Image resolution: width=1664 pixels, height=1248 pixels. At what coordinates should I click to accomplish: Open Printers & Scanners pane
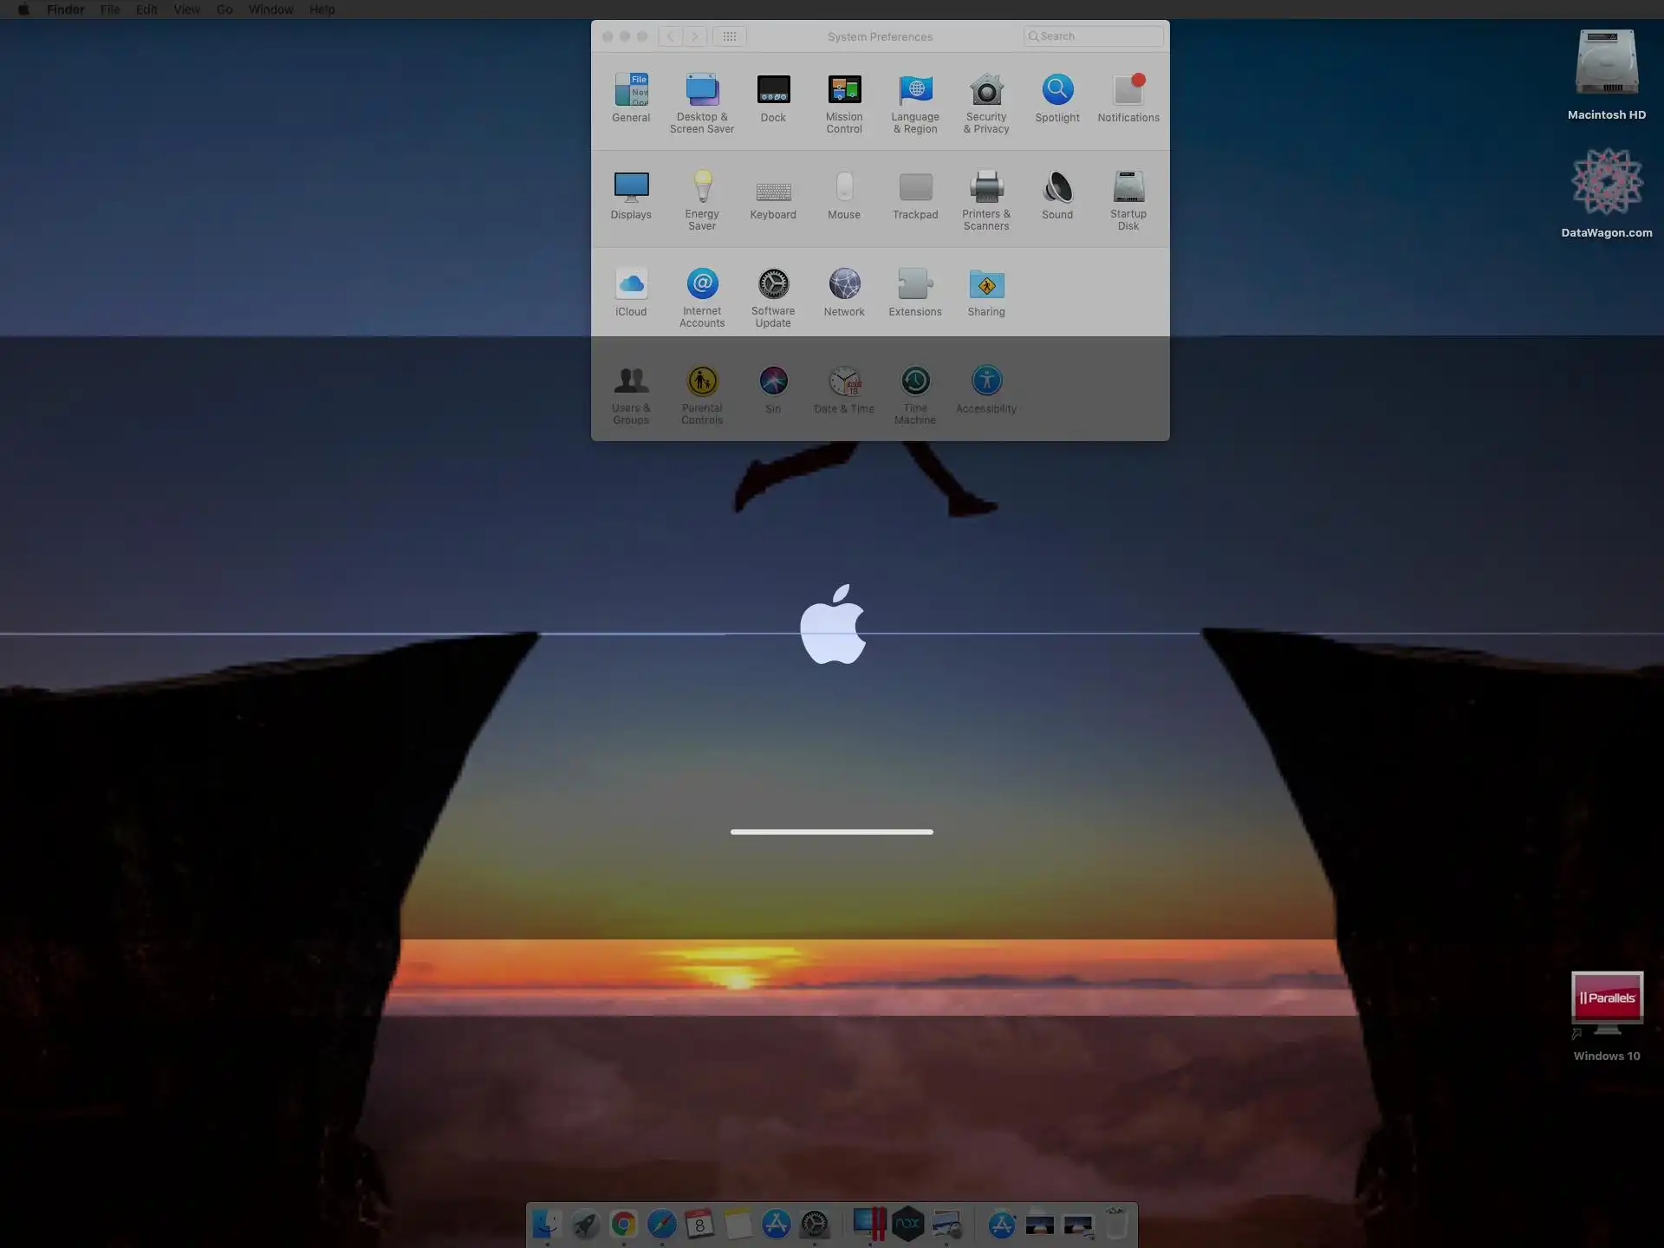pos(986,187)
